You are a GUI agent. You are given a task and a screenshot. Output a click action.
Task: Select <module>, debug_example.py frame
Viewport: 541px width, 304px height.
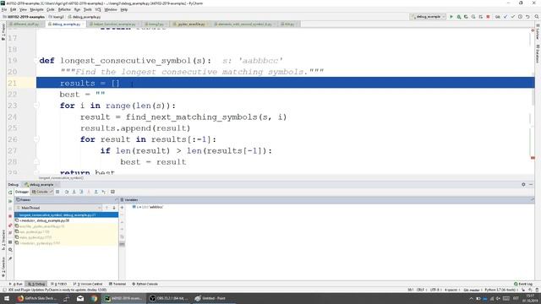pos(66,220)
